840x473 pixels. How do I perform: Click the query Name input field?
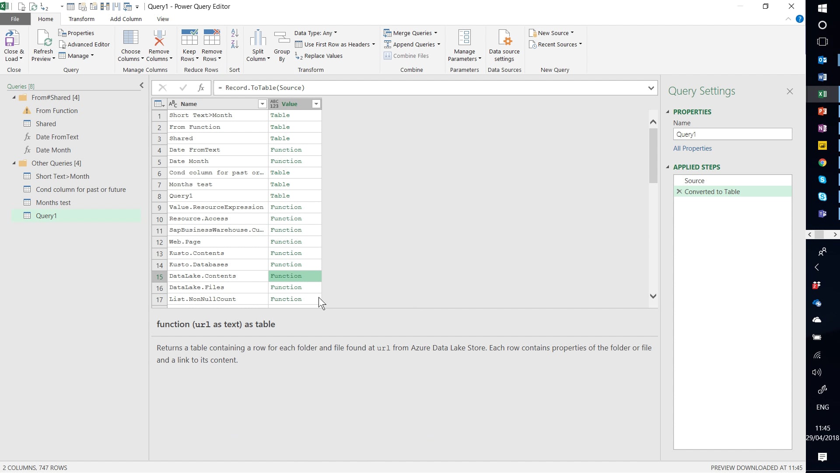tap(732, 134)
